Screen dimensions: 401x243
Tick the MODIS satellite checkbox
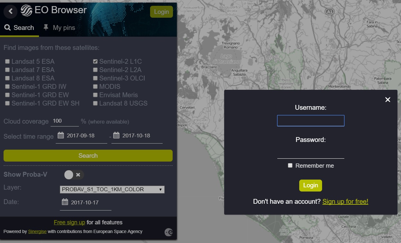tap(95, 86)
